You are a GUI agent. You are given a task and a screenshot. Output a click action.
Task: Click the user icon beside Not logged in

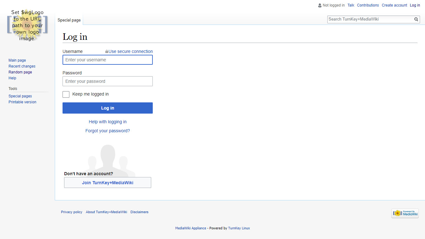click(320, 5)
